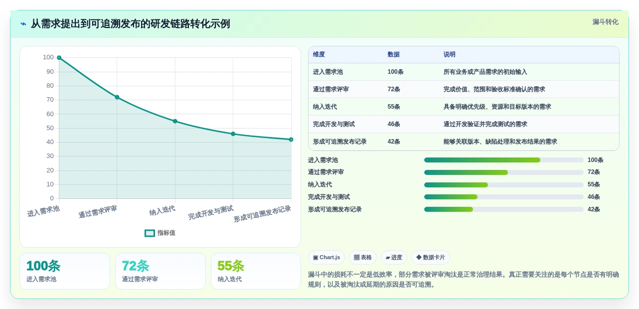Click description 通过开发验证并完成测试的需求
The width and height of the screenshot is (639, 309).
[x=485, y=124]
